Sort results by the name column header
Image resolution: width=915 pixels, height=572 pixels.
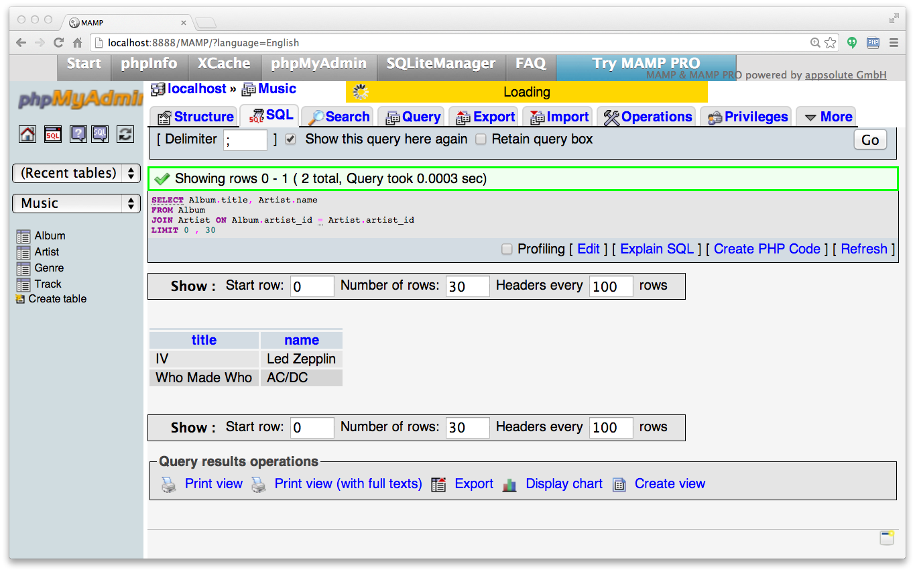point(302,340)
